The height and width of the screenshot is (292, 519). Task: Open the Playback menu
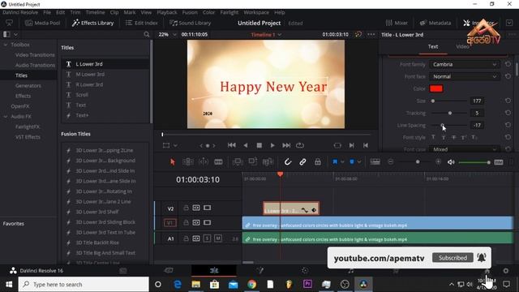167,12
